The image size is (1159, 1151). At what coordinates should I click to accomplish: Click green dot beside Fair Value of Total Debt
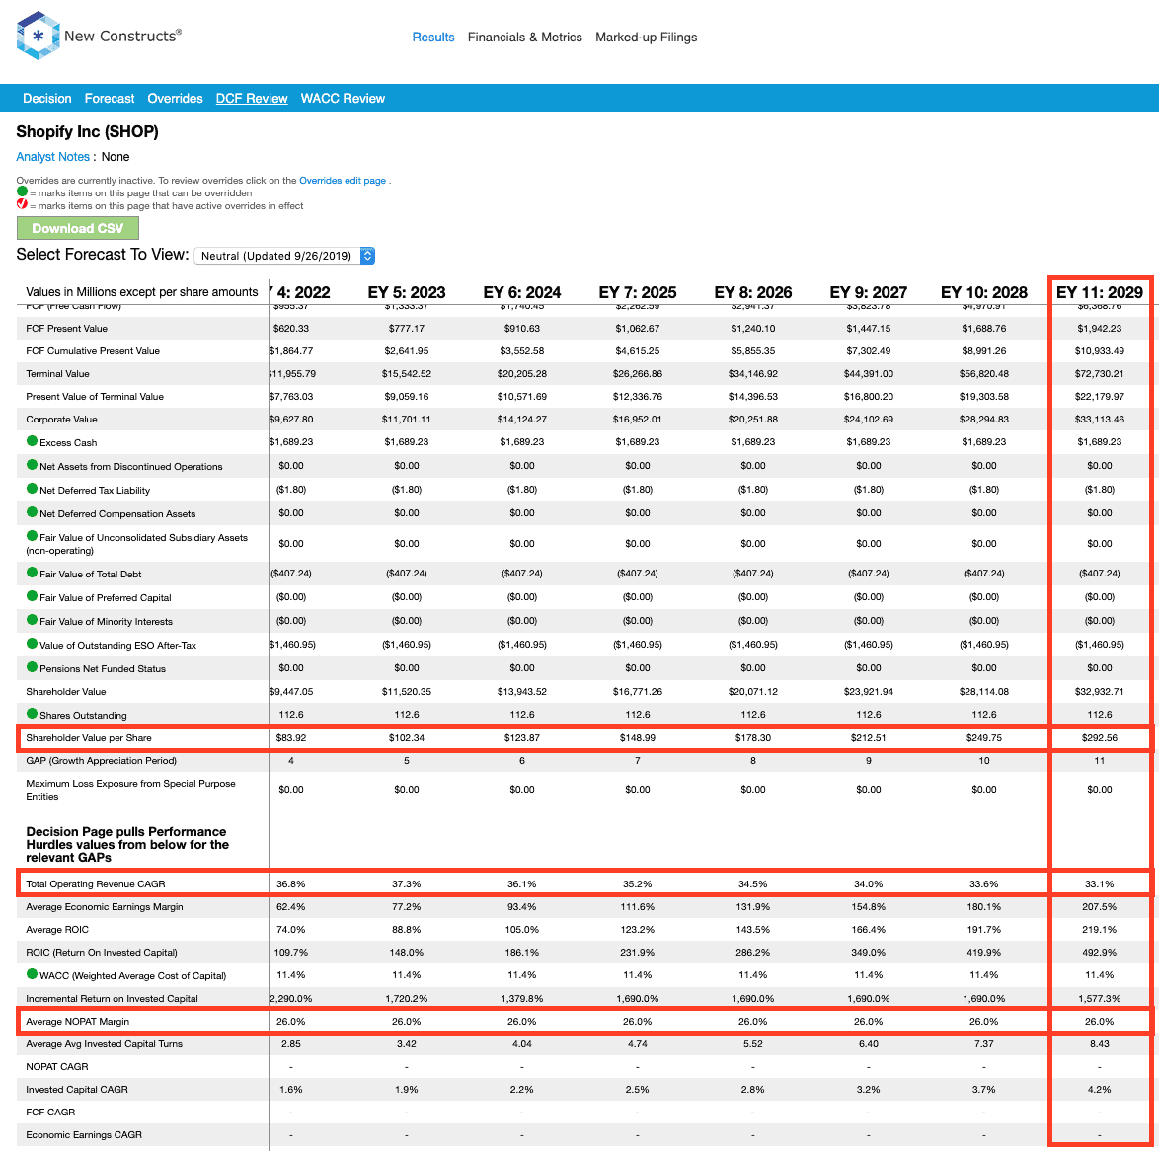32,573
